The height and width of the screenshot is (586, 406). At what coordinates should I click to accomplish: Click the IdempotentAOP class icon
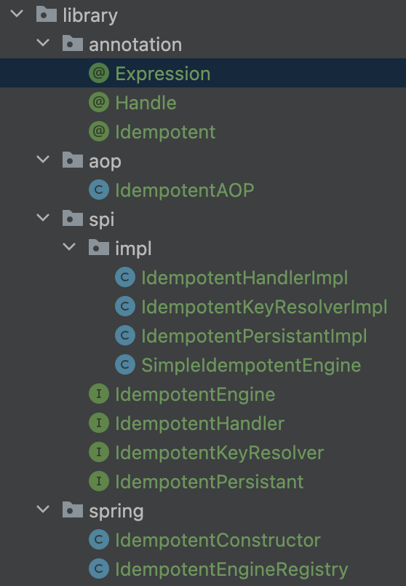pyautogui.click(x=99, y=190)
